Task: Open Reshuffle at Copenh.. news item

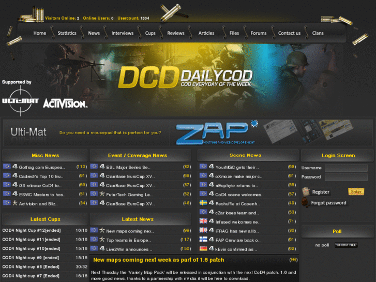Action: coord(237,204)
